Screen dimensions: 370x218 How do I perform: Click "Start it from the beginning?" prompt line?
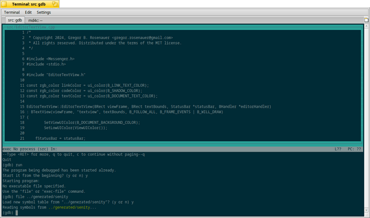tap(45, 176)
